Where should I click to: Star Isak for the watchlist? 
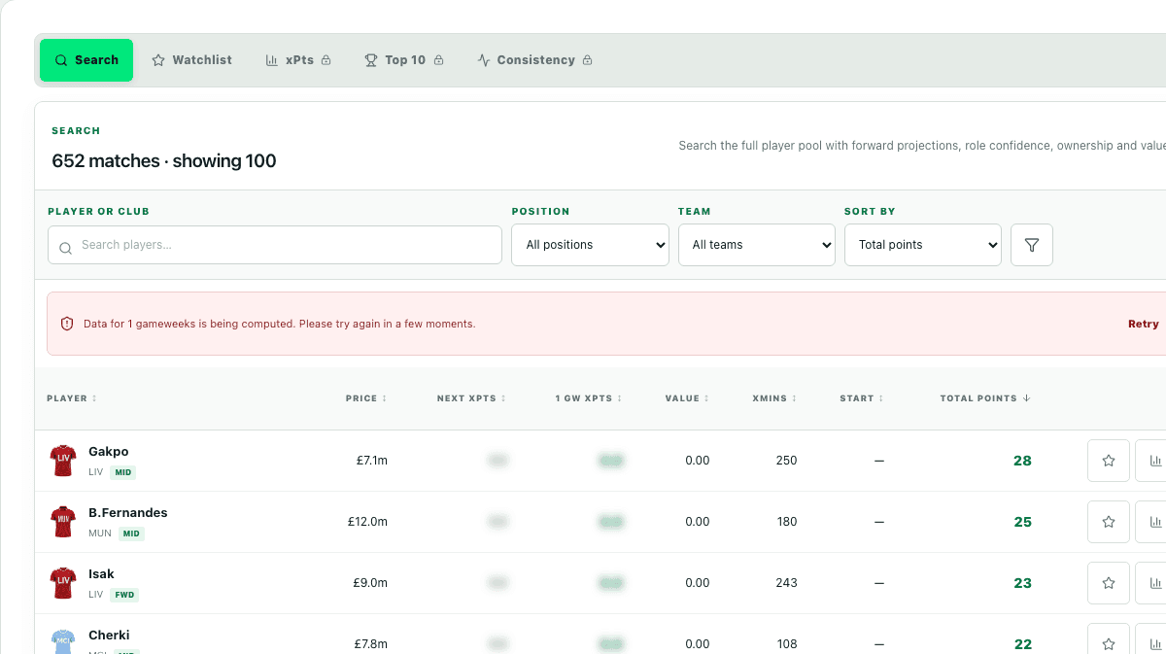pos(1109,583)
